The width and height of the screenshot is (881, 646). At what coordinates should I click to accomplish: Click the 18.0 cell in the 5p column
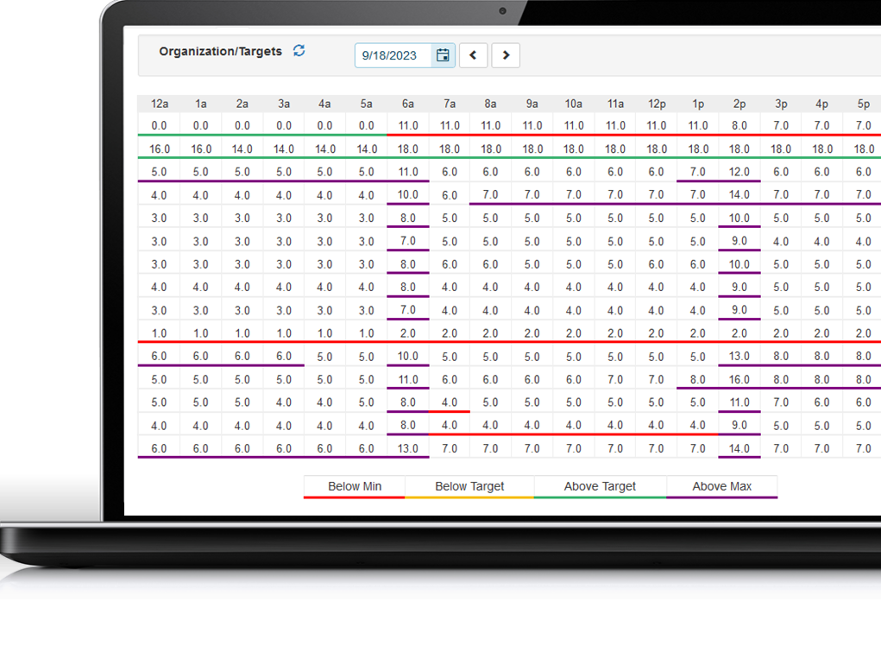(864, 149)
